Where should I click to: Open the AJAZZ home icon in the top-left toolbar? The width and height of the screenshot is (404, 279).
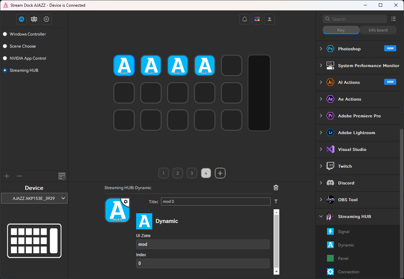click(22, 19)
